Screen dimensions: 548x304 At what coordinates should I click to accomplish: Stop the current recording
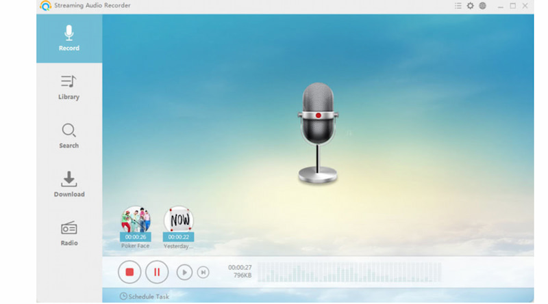point(129,272)
